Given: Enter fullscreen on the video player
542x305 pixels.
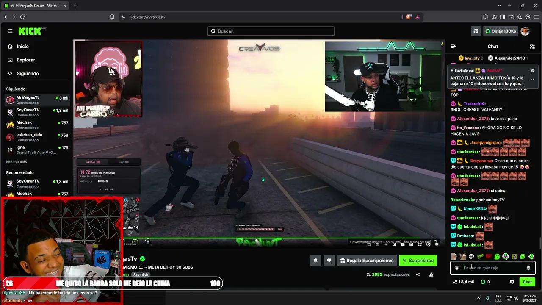Looking at the screenshot, I should pyautogui.click(x=420, y=244).
